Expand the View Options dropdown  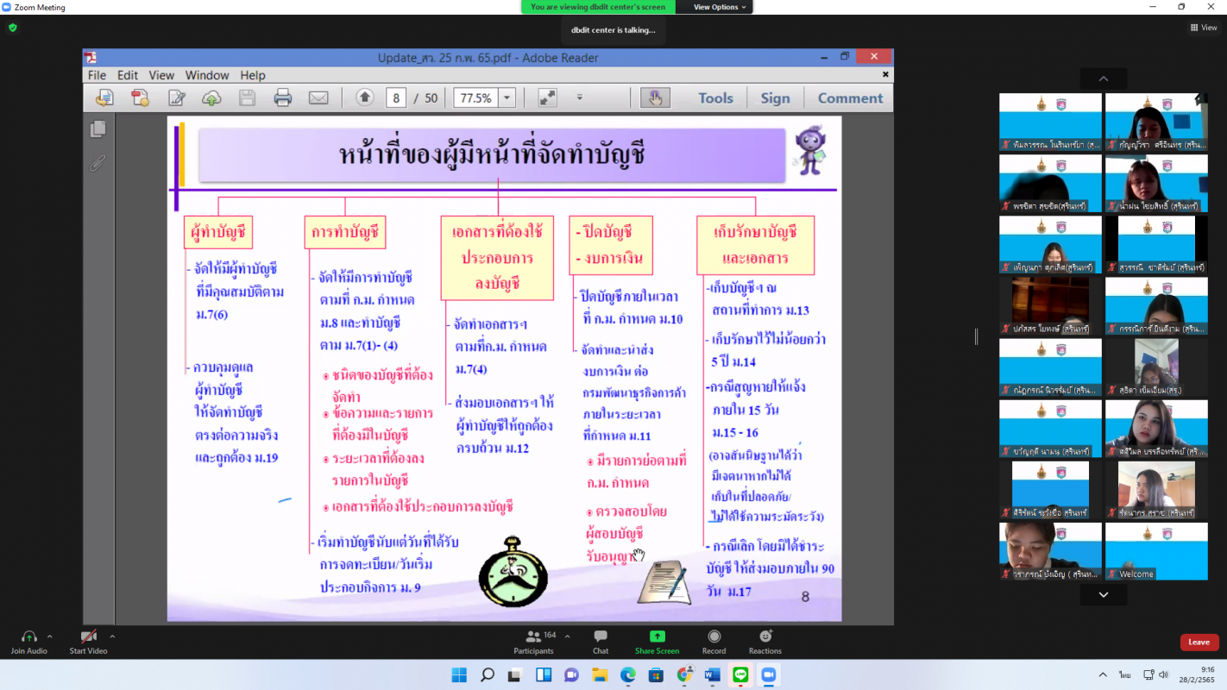721,7
